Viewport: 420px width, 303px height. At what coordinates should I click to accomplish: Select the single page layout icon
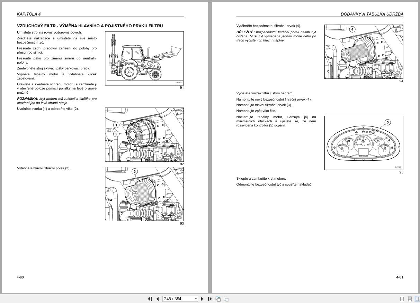click(402, 299)
